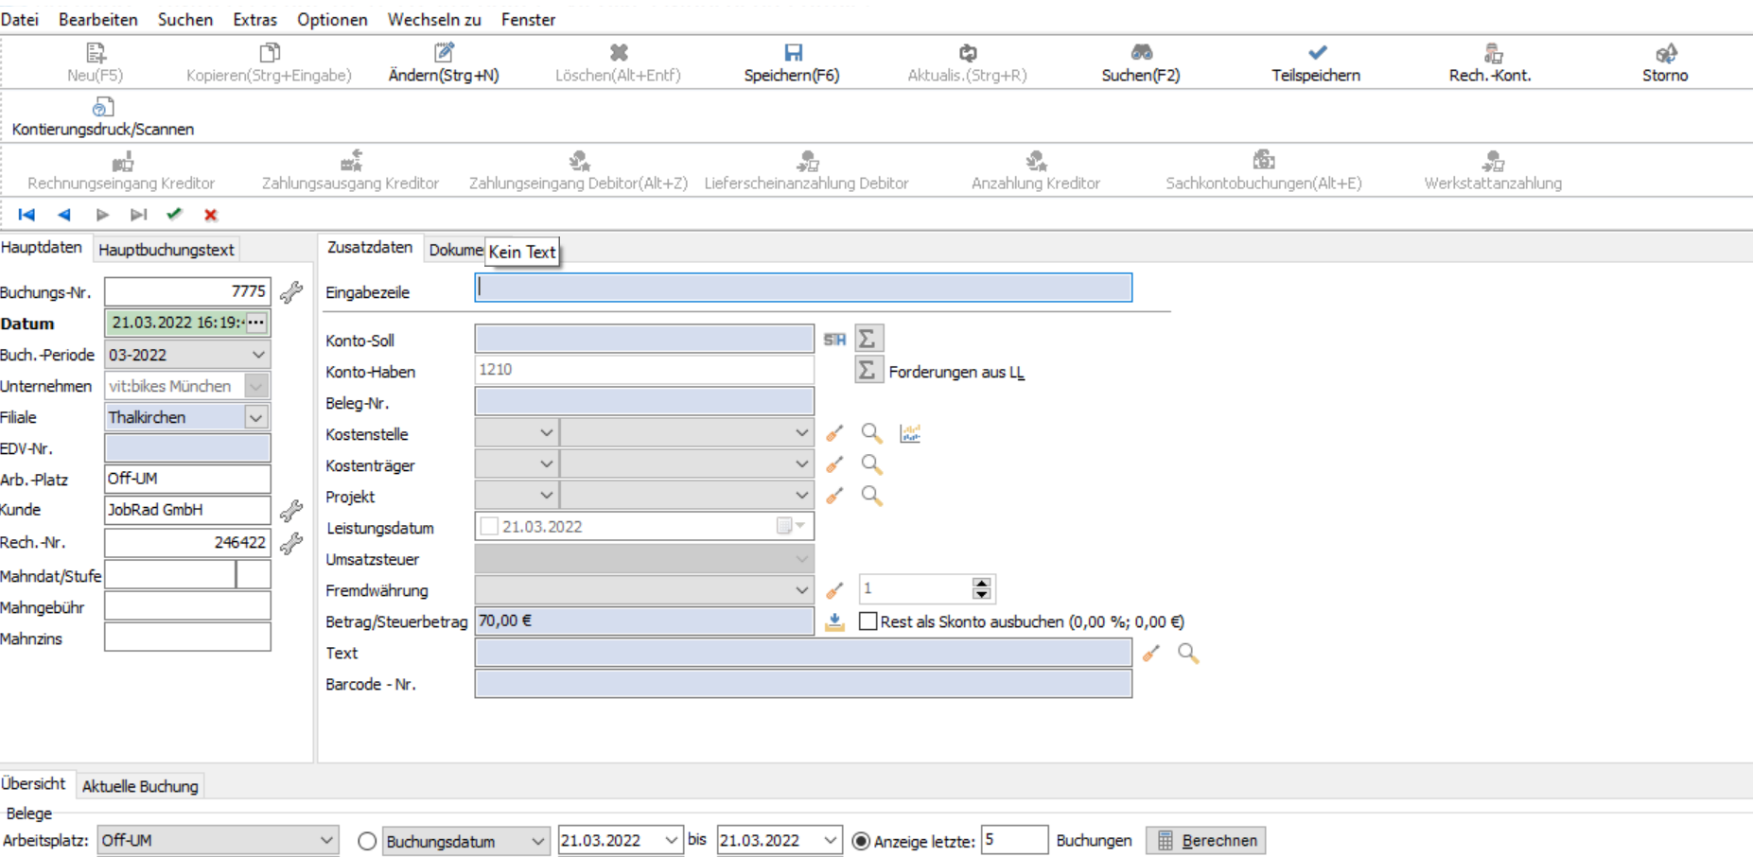
Task: Click the Berechnen button
Action: pyautogui.click(x=1206, y=840)
